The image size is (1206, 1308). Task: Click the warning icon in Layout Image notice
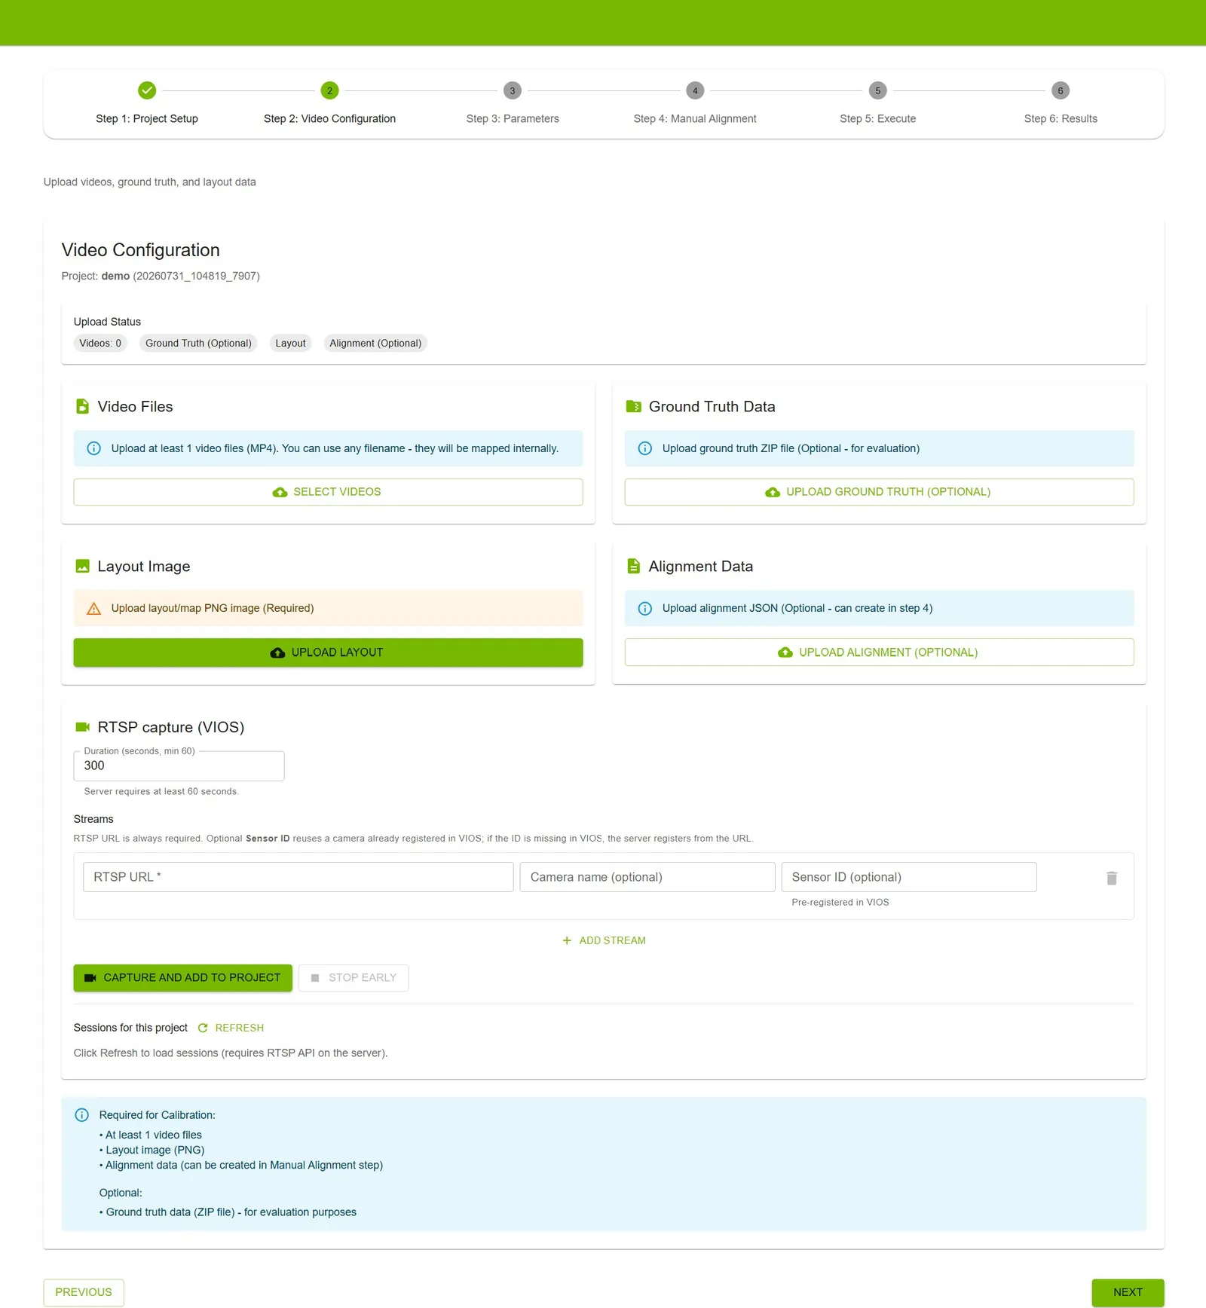[x=94, y=609]
